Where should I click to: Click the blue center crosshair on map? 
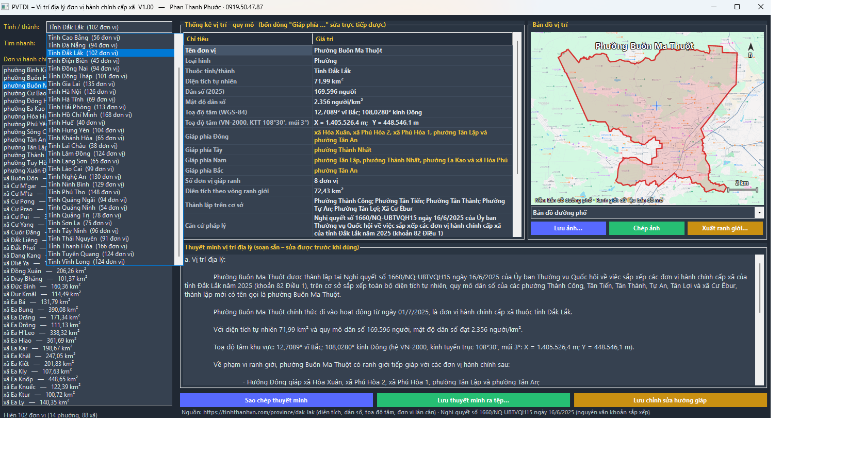pos(656,106)
